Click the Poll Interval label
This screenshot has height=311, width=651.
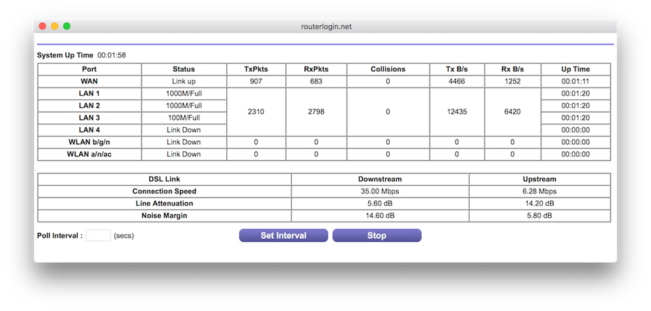[x=60, y=235]
